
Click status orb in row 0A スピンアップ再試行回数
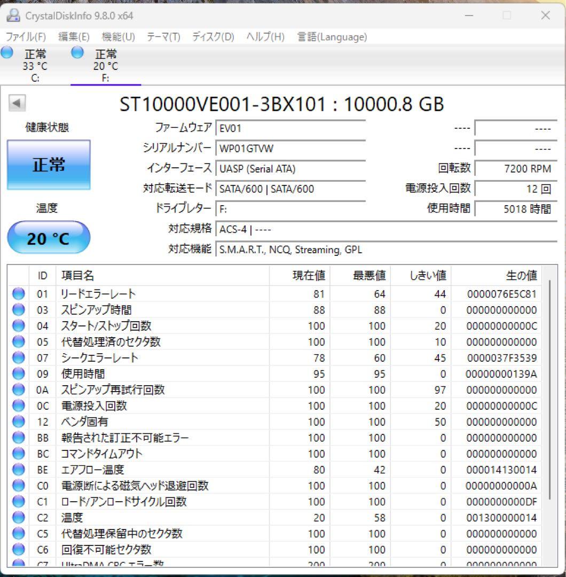[x=18, y=389]
